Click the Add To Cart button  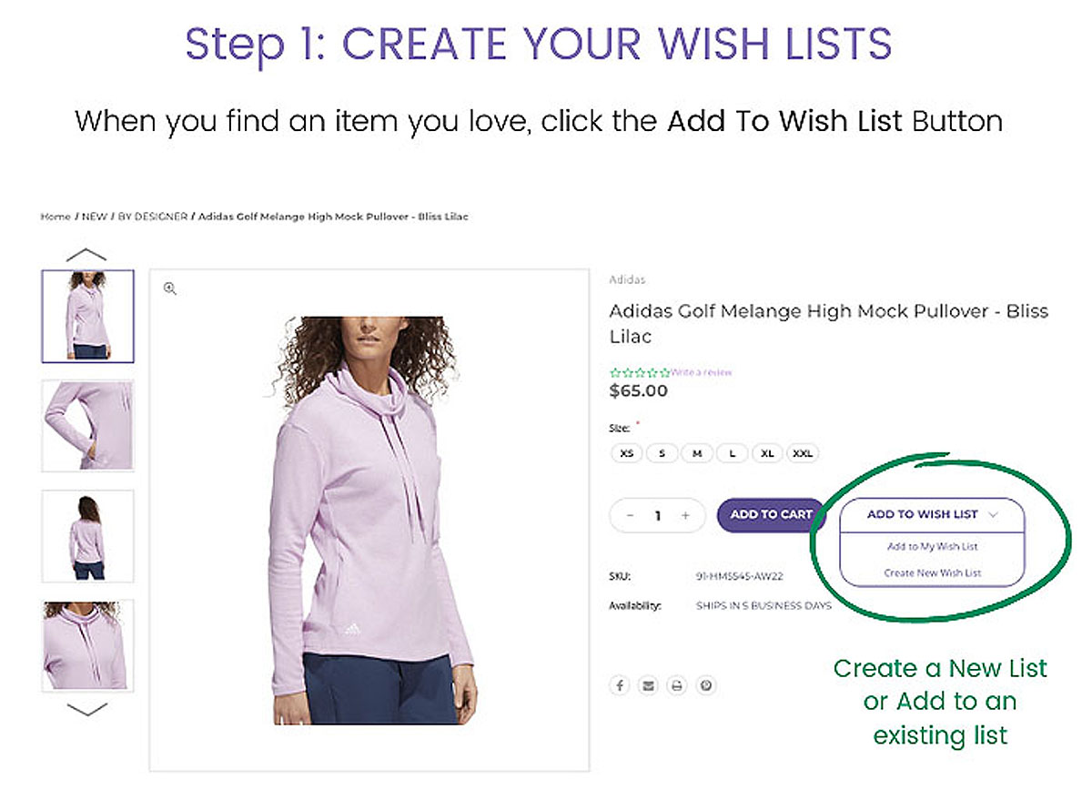click(x=771, y=514)
